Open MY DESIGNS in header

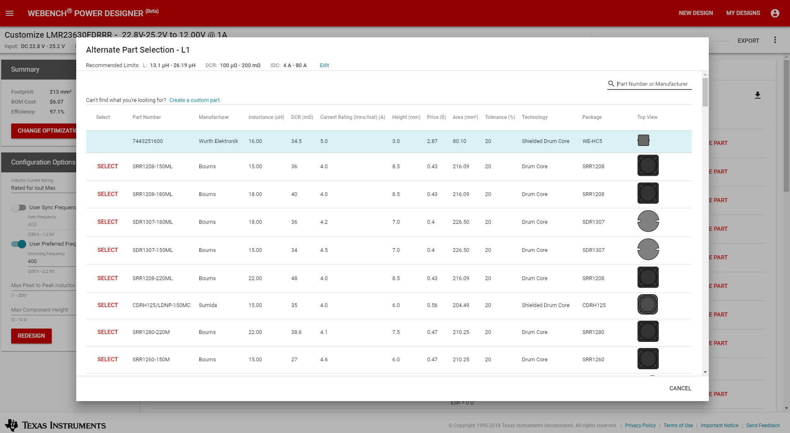coord(743,13)
